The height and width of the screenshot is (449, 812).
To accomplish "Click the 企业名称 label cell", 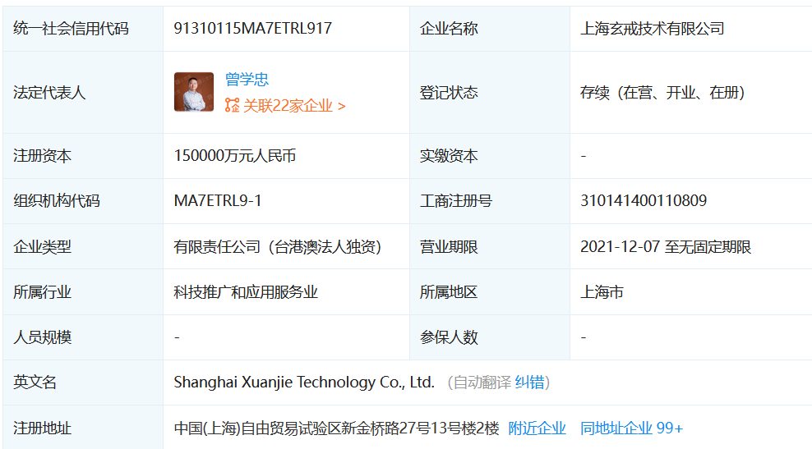I will pos(489,29).
